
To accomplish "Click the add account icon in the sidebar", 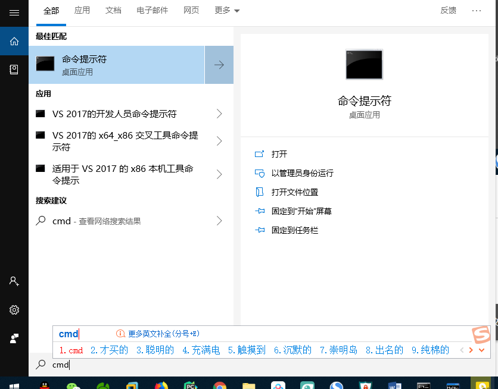I will tap(14, 281).
